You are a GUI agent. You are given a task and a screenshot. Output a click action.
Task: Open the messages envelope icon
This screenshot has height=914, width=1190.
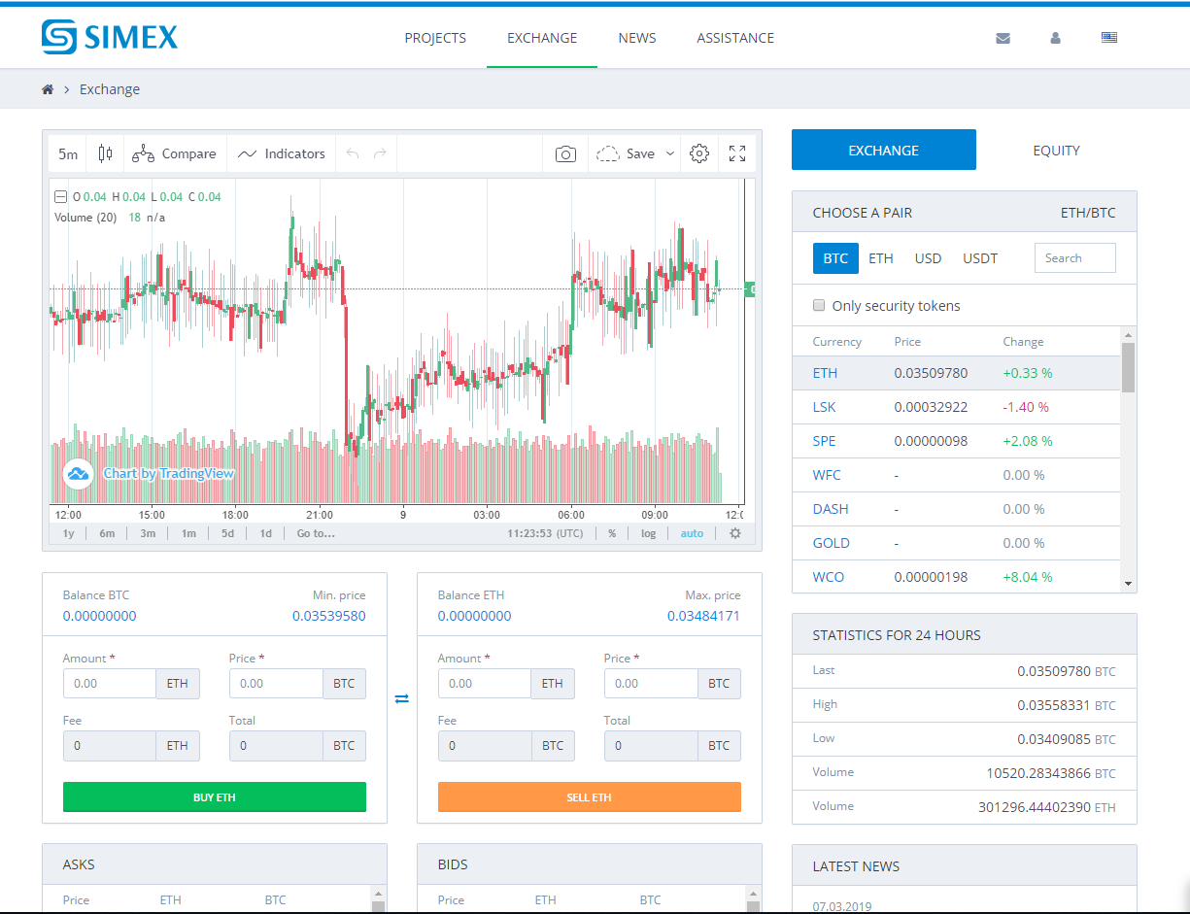tap(1003, 38)
